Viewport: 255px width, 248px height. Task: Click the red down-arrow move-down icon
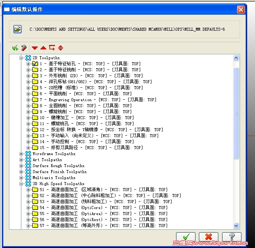point(35,48)
